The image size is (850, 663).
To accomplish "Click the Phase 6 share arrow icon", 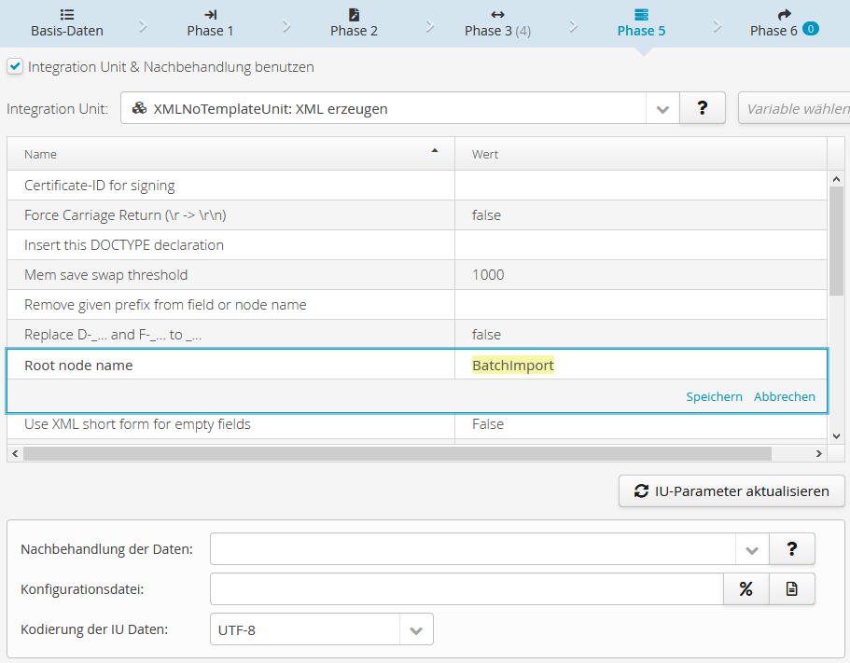I will tap(785, 15).
